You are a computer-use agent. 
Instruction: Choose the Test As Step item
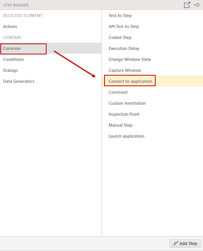(x=152, y=15)
